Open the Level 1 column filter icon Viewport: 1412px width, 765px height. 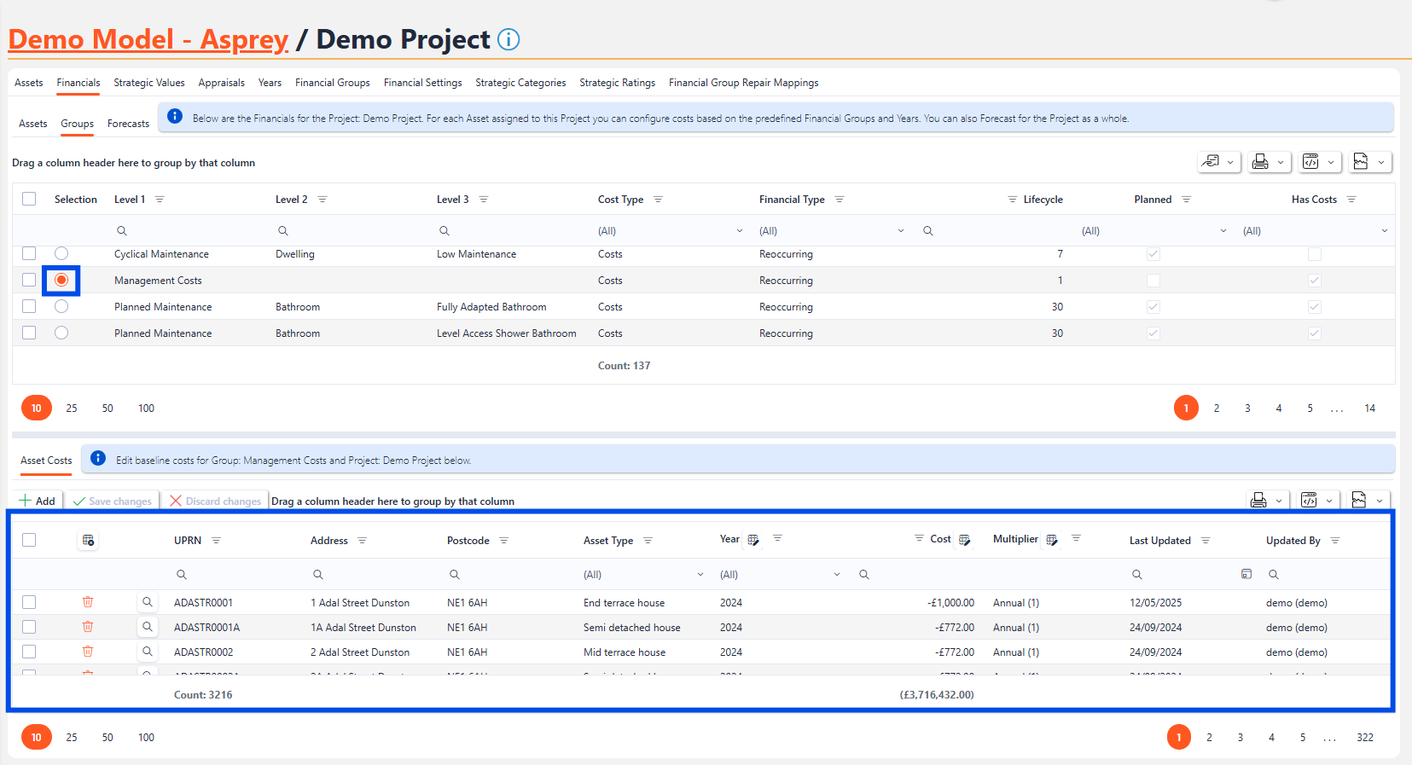[x=160, y=200]
